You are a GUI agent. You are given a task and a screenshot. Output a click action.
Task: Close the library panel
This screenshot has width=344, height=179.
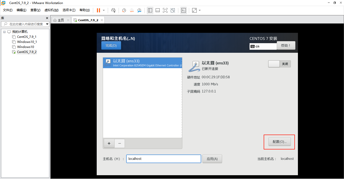pyautogui.click(x=47, y=18)
